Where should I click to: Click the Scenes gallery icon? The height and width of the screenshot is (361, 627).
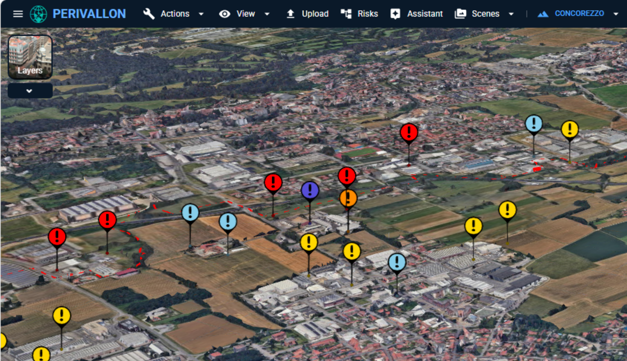460,14
